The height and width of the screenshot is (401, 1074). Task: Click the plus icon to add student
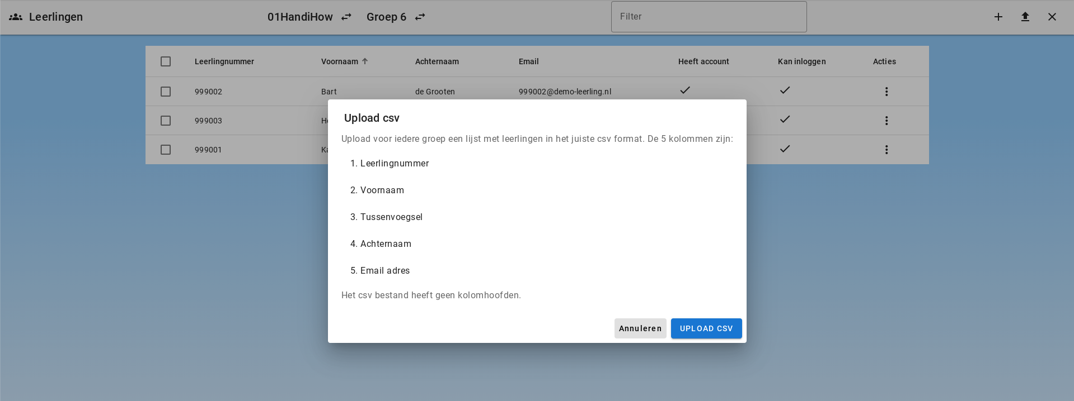tap(998, 17)
